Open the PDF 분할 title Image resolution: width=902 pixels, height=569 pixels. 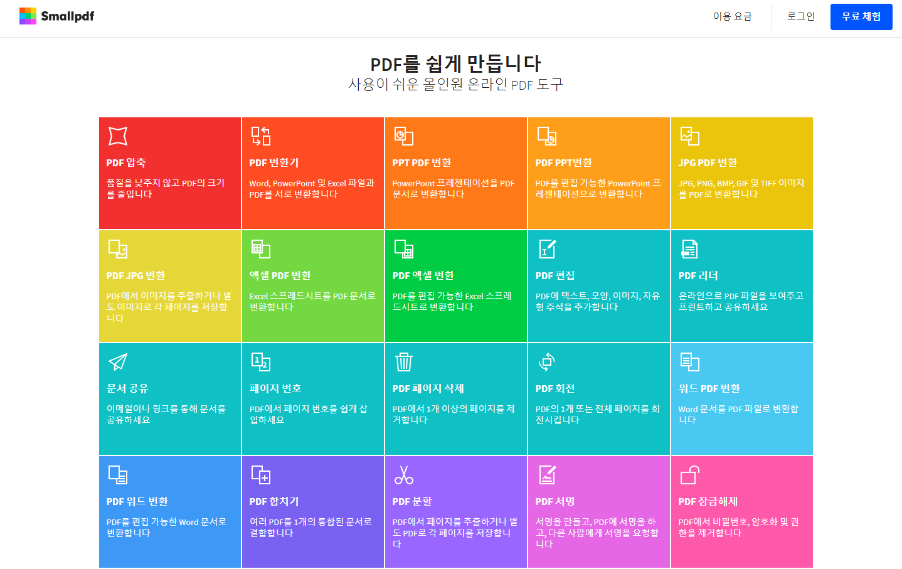412,502
